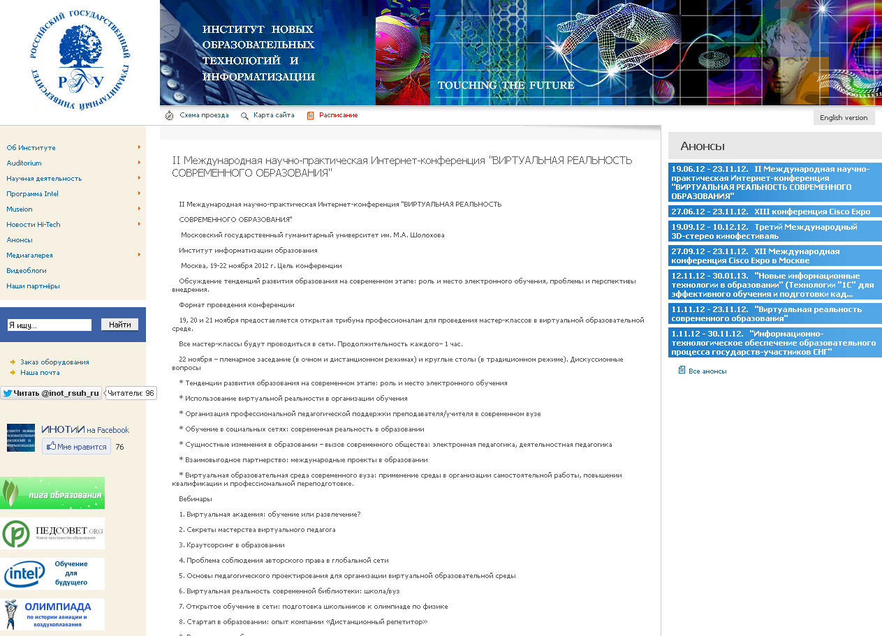
Task: Open the Олимпиада aviation history banner
Action: (x=52, y=614)
